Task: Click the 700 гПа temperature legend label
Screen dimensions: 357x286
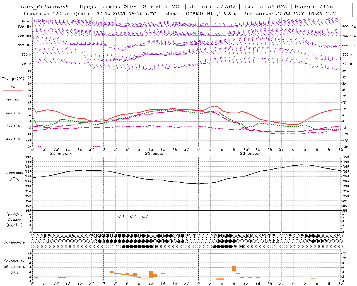Action: click(13, 126)
